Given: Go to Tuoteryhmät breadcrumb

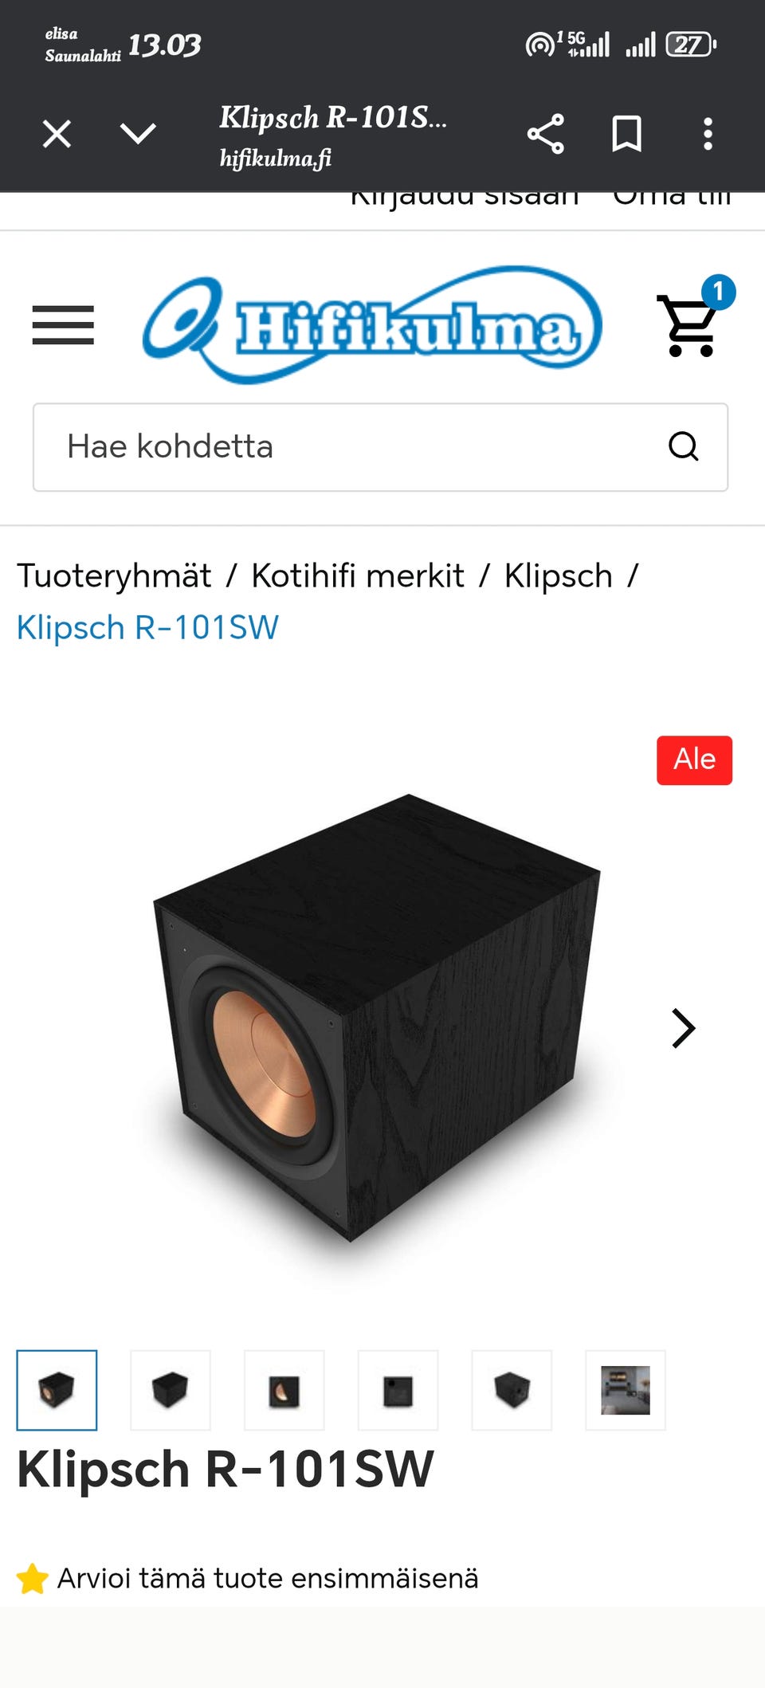Looking at the screenshot, I should click(x=114, y=575).
